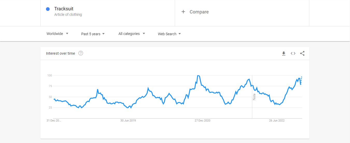Click the chart's highest peak at 100

click(198, 75)
